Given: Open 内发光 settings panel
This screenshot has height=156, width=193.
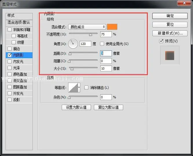Looking at the screenshot, I should click(x=18, y=61).
